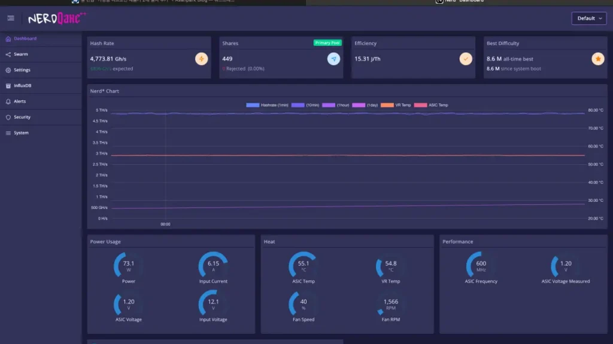Click the Efficiency checkmark icon
Screen dimensions: 613x344
coord(466,59)
